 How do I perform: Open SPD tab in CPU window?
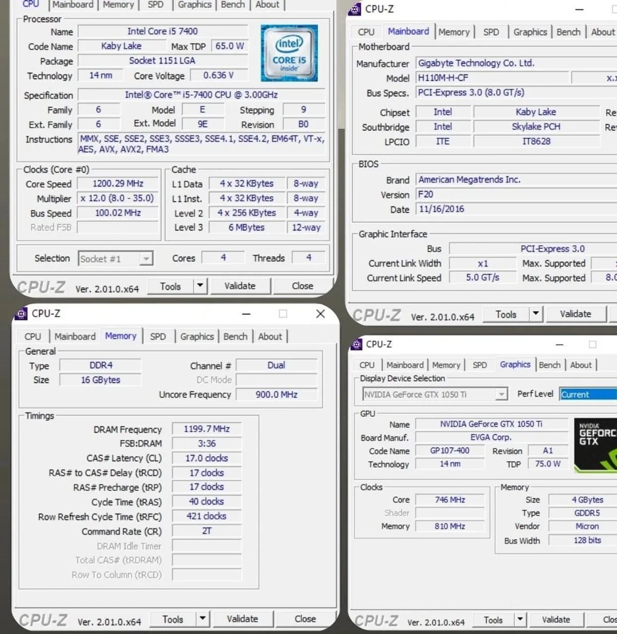pos(156,4)
